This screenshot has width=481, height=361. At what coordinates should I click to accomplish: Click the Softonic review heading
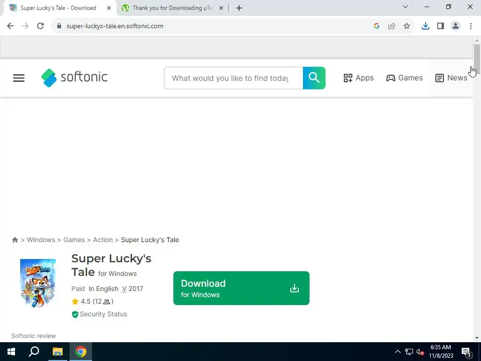coord(33,336)
